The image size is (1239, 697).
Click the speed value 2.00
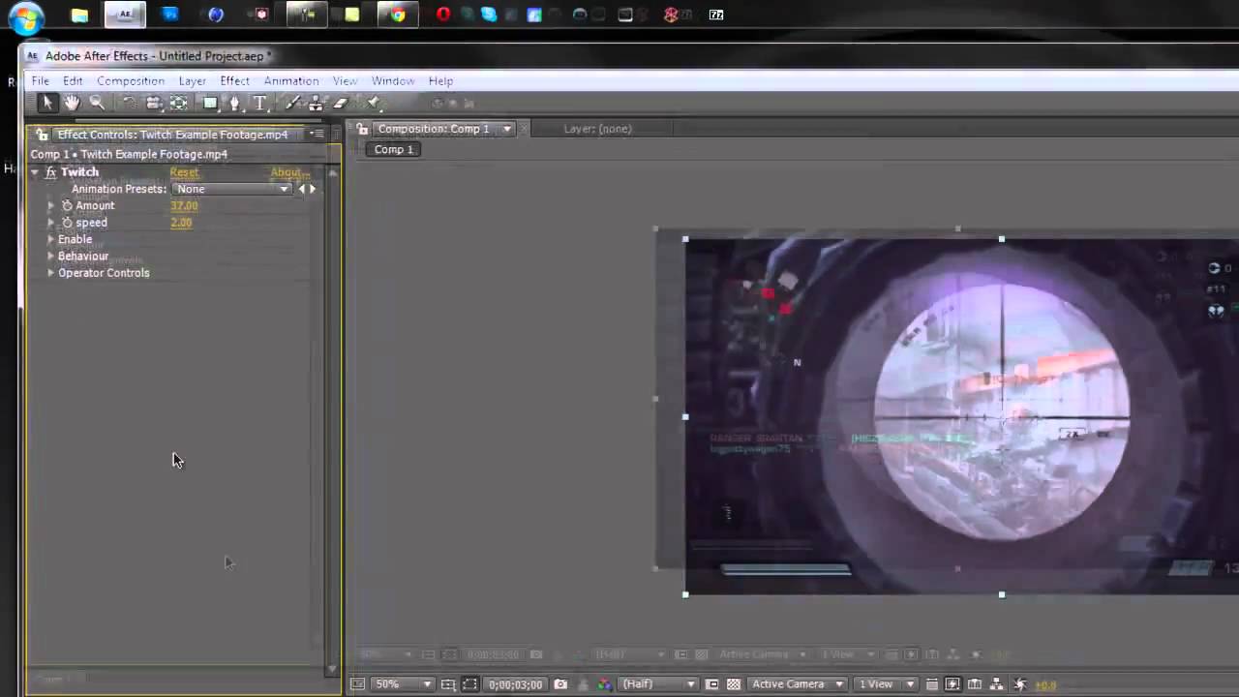181,223
